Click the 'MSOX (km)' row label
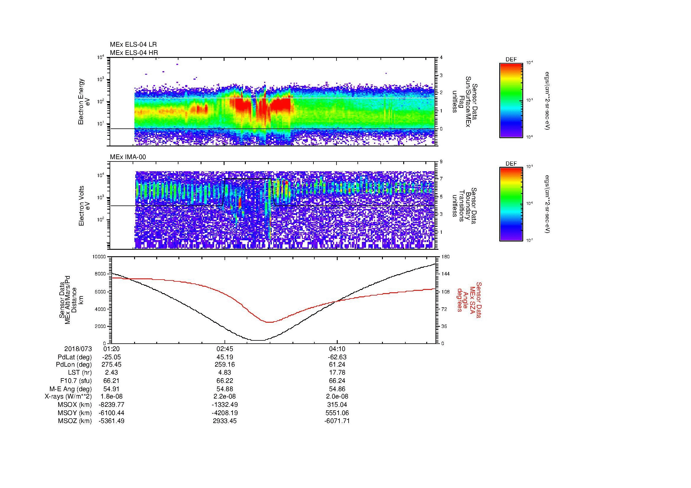This screenshot has width=691, height=488. tap(75, 405)
